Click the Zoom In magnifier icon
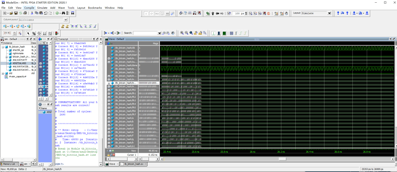Image resolution: width=397 pixels, height=172 pixels. 181,33
